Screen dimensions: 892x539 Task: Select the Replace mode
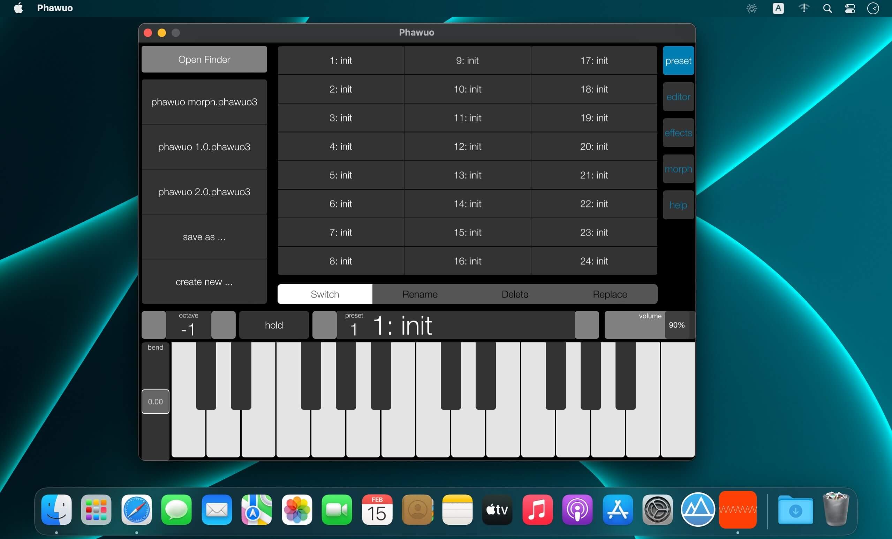610,294
